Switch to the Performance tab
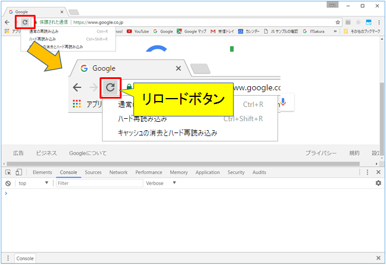This screenshot has width=386, height=265. tap(149, 172)
